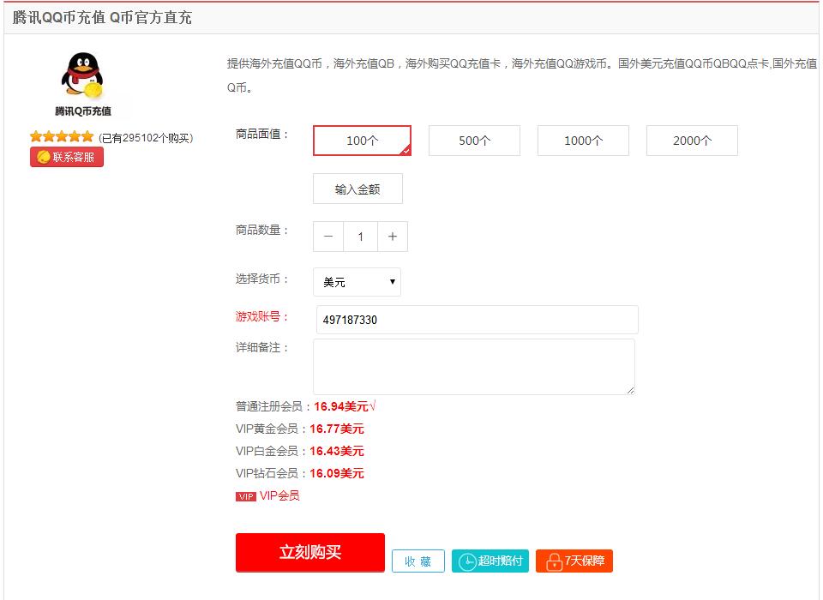Click the red VIP badge icon

[x=246, y=496]
